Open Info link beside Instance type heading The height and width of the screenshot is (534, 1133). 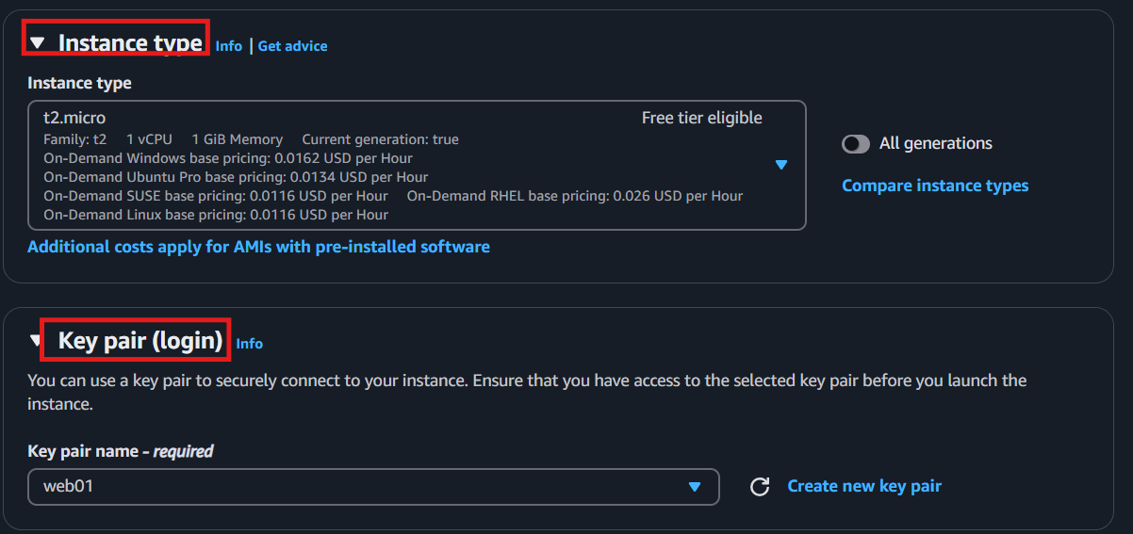(229, 45)
